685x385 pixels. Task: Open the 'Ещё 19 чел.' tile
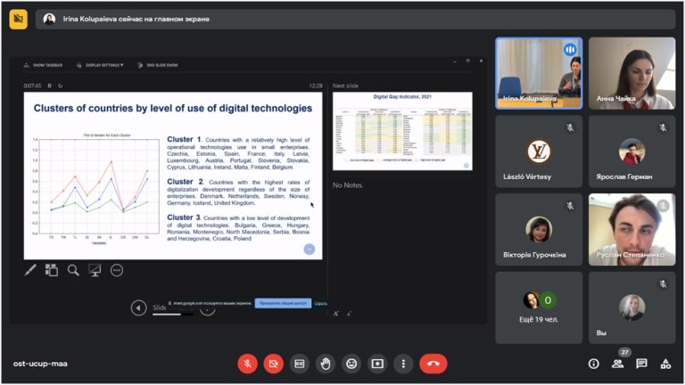pos(539,307)
